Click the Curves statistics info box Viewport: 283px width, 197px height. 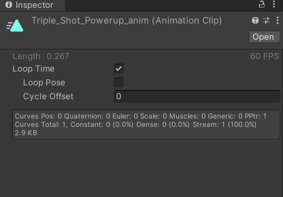(x=146, y=125)
